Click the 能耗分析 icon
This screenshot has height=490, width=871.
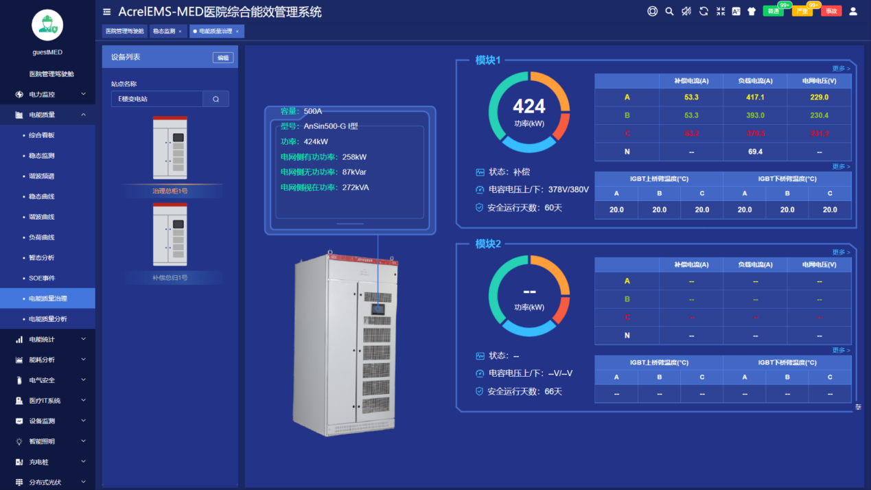click(19, 360)
